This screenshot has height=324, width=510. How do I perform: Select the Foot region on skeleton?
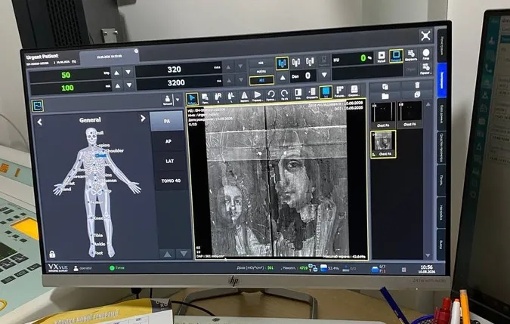(x=99, y=253)
